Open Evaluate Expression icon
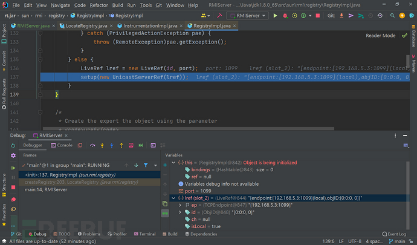417x245 pixels. [153, 145]
